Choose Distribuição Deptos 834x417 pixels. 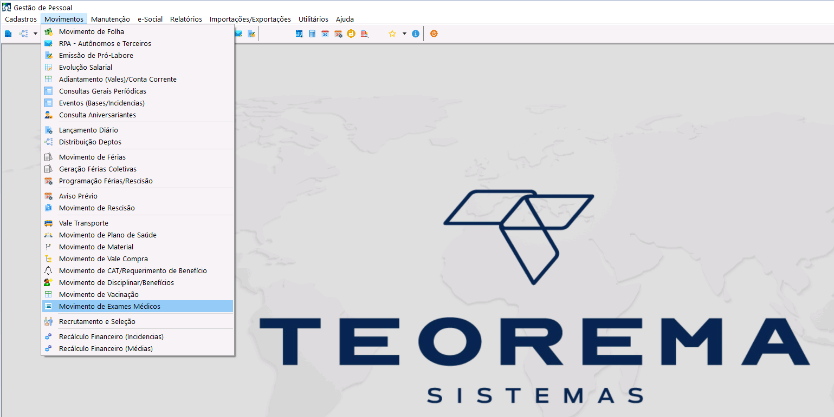[x=138, y=142]
